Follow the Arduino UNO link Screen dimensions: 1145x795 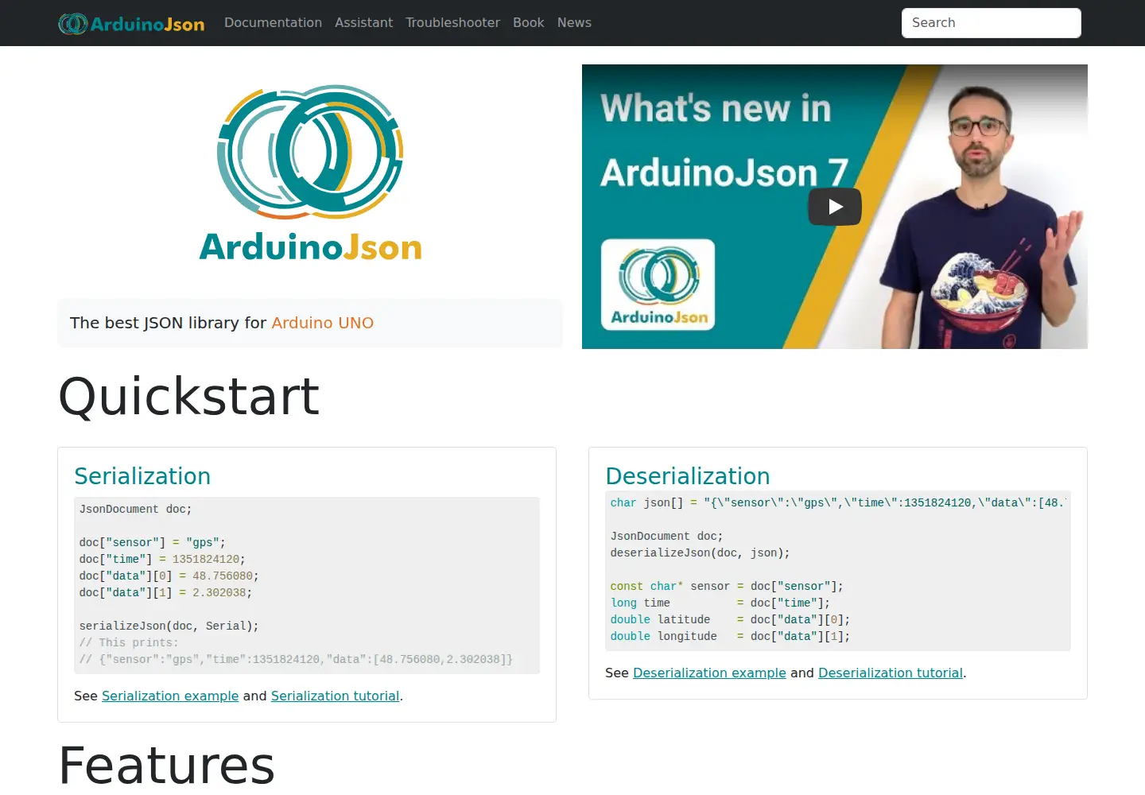[323, 323]
